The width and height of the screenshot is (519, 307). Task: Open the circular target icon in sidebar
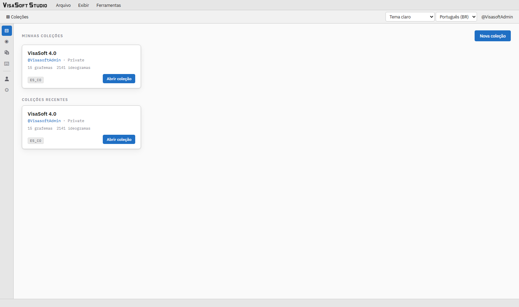pos(7,42)
